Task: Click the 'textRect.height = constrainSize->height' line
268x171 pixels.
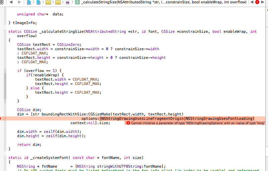Action: click(91, 58)
